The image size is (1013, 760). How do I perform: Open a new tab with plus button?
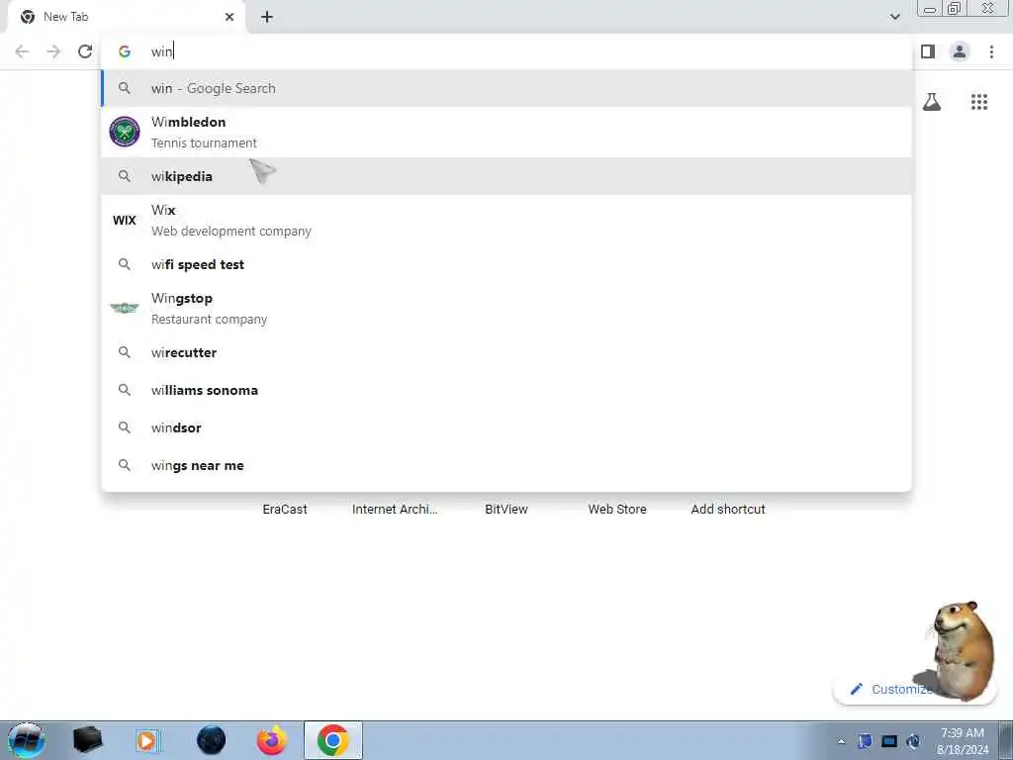click(267, 17)
